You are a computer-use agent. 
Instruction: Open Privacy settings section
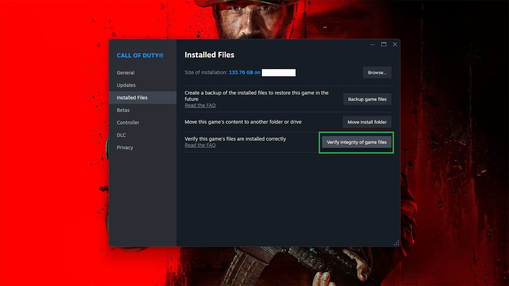click(x=125, y=147)
